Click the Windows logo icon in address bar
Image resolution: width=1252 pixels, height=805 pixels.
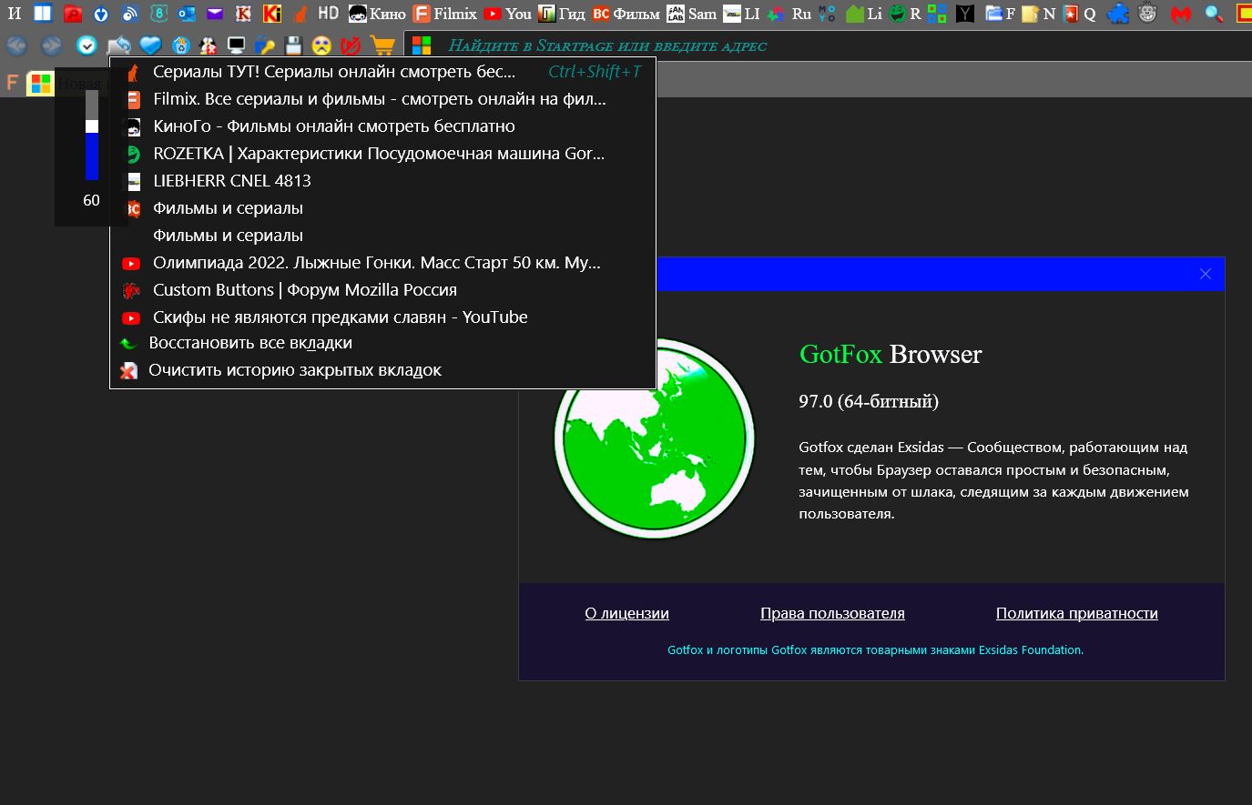pyautogui.click(x=421, y=45)
